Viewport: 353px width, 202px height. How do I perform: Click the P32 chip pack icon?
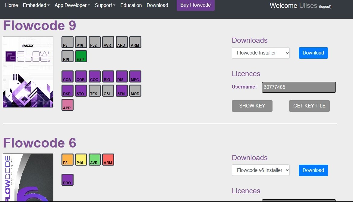[x=95, y=42]
